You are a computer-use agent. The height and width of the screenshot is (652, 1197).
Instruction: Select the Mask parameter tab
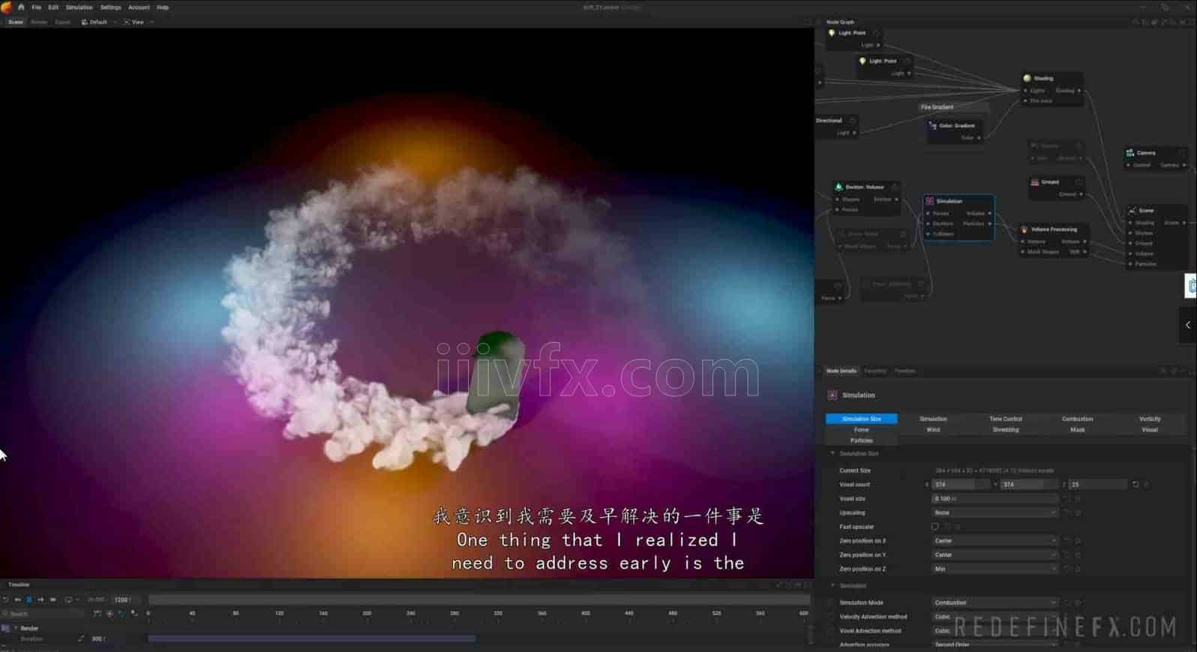1077,430
